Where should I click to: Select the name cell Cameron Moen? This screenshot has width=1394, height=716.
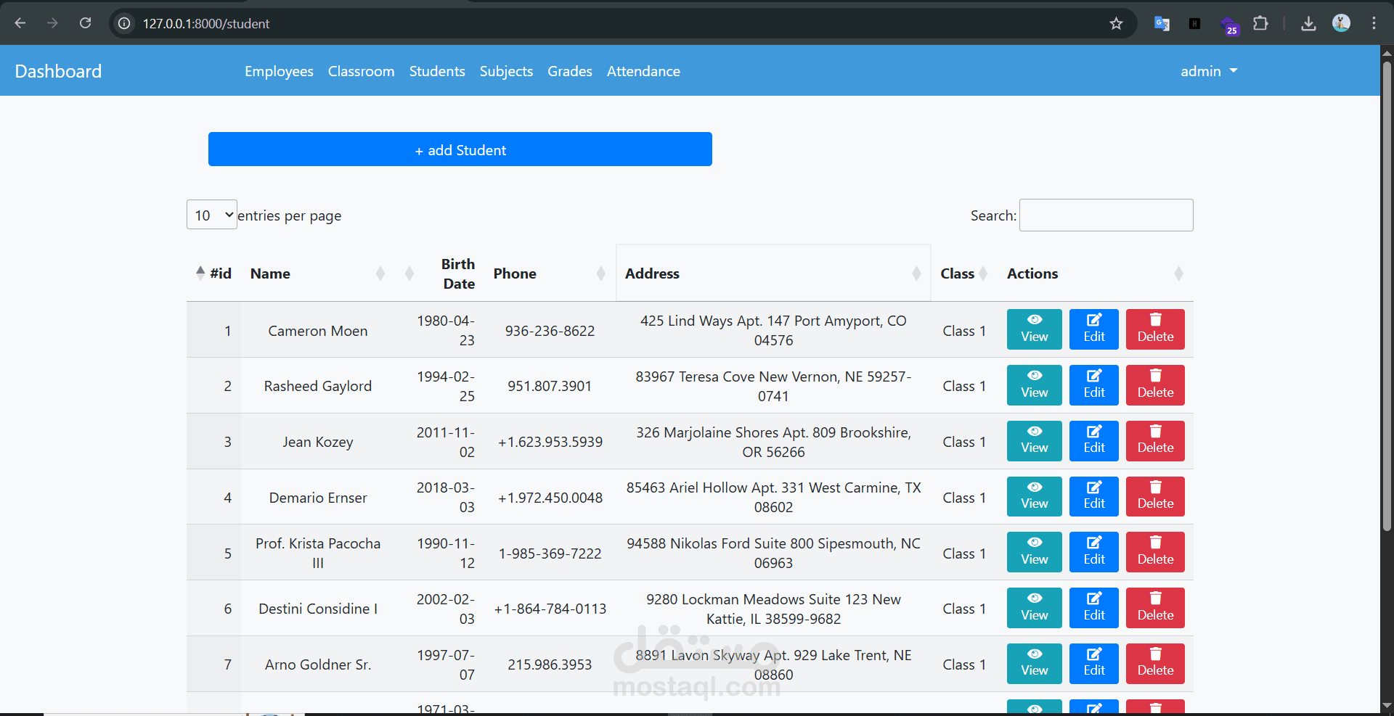(318, 331)
